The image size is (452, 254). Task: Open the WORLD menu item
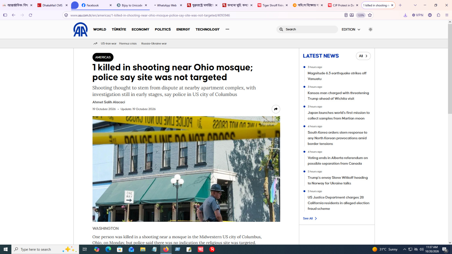[100, 29]
